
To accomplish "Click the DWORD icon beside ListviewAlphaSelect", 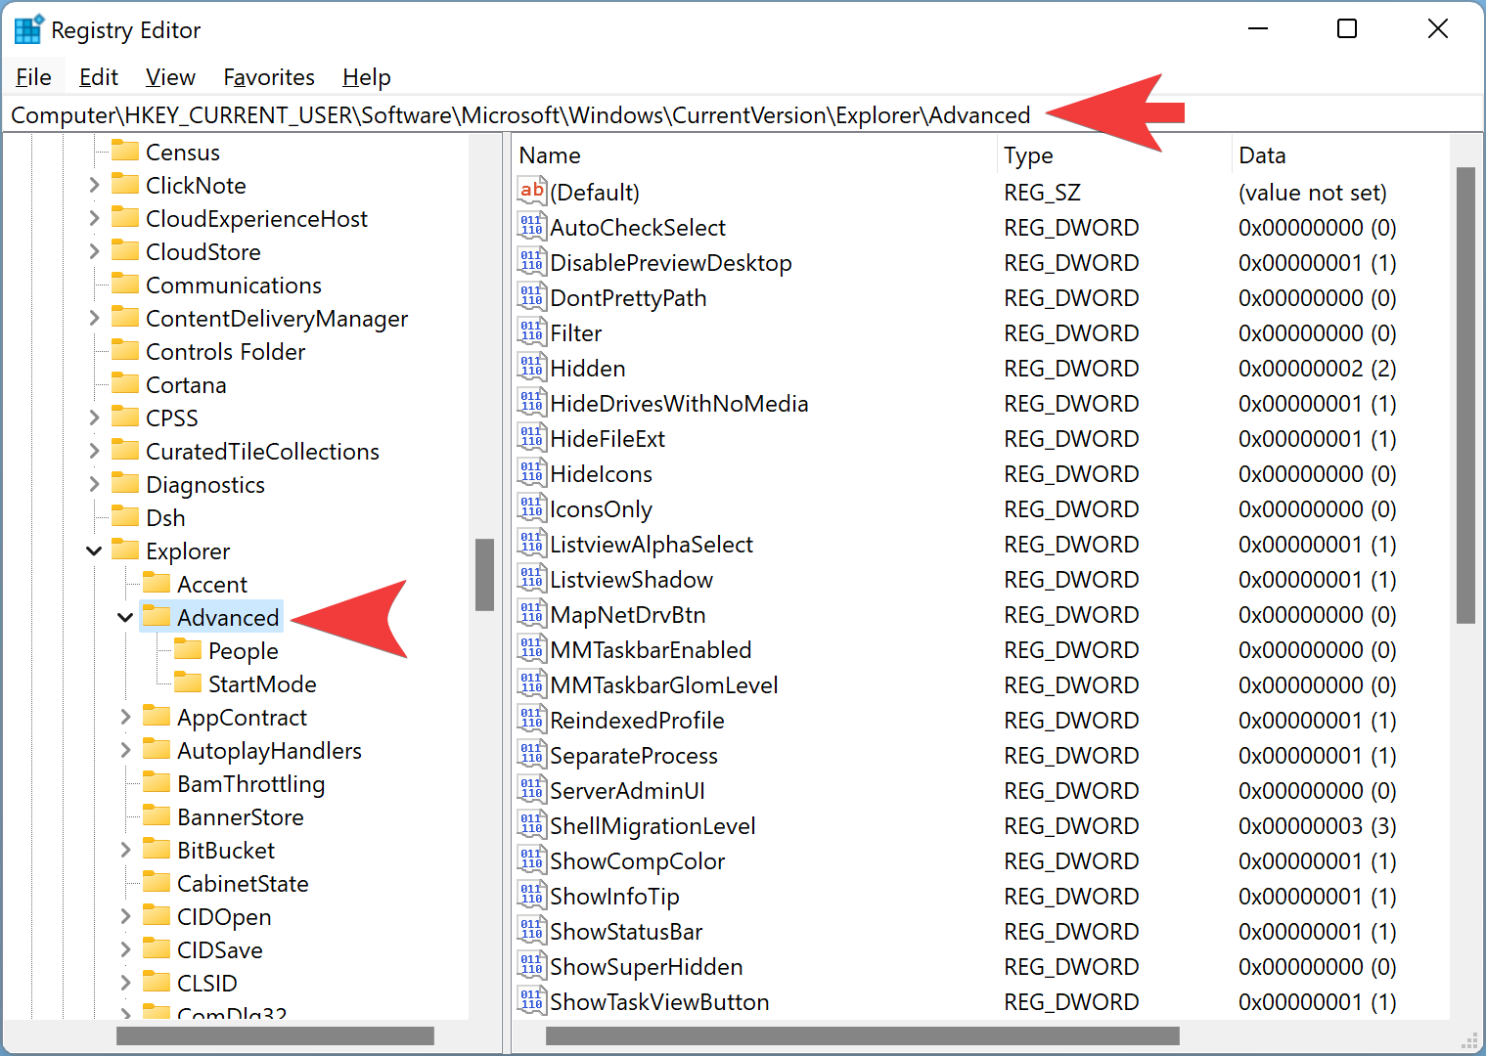I will pos(531,543).
